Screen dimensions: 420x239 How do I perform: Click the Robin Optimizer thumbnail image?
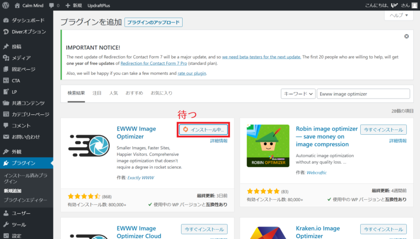268,146
